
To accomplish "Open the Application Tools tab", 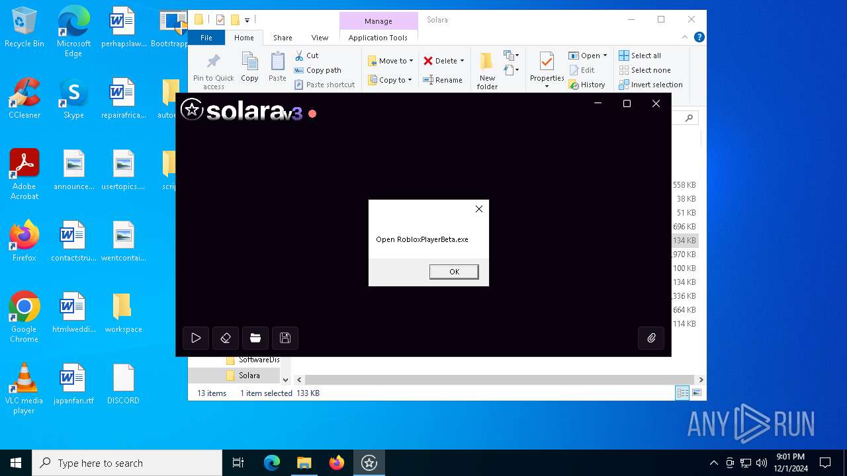I will [378, 38].
